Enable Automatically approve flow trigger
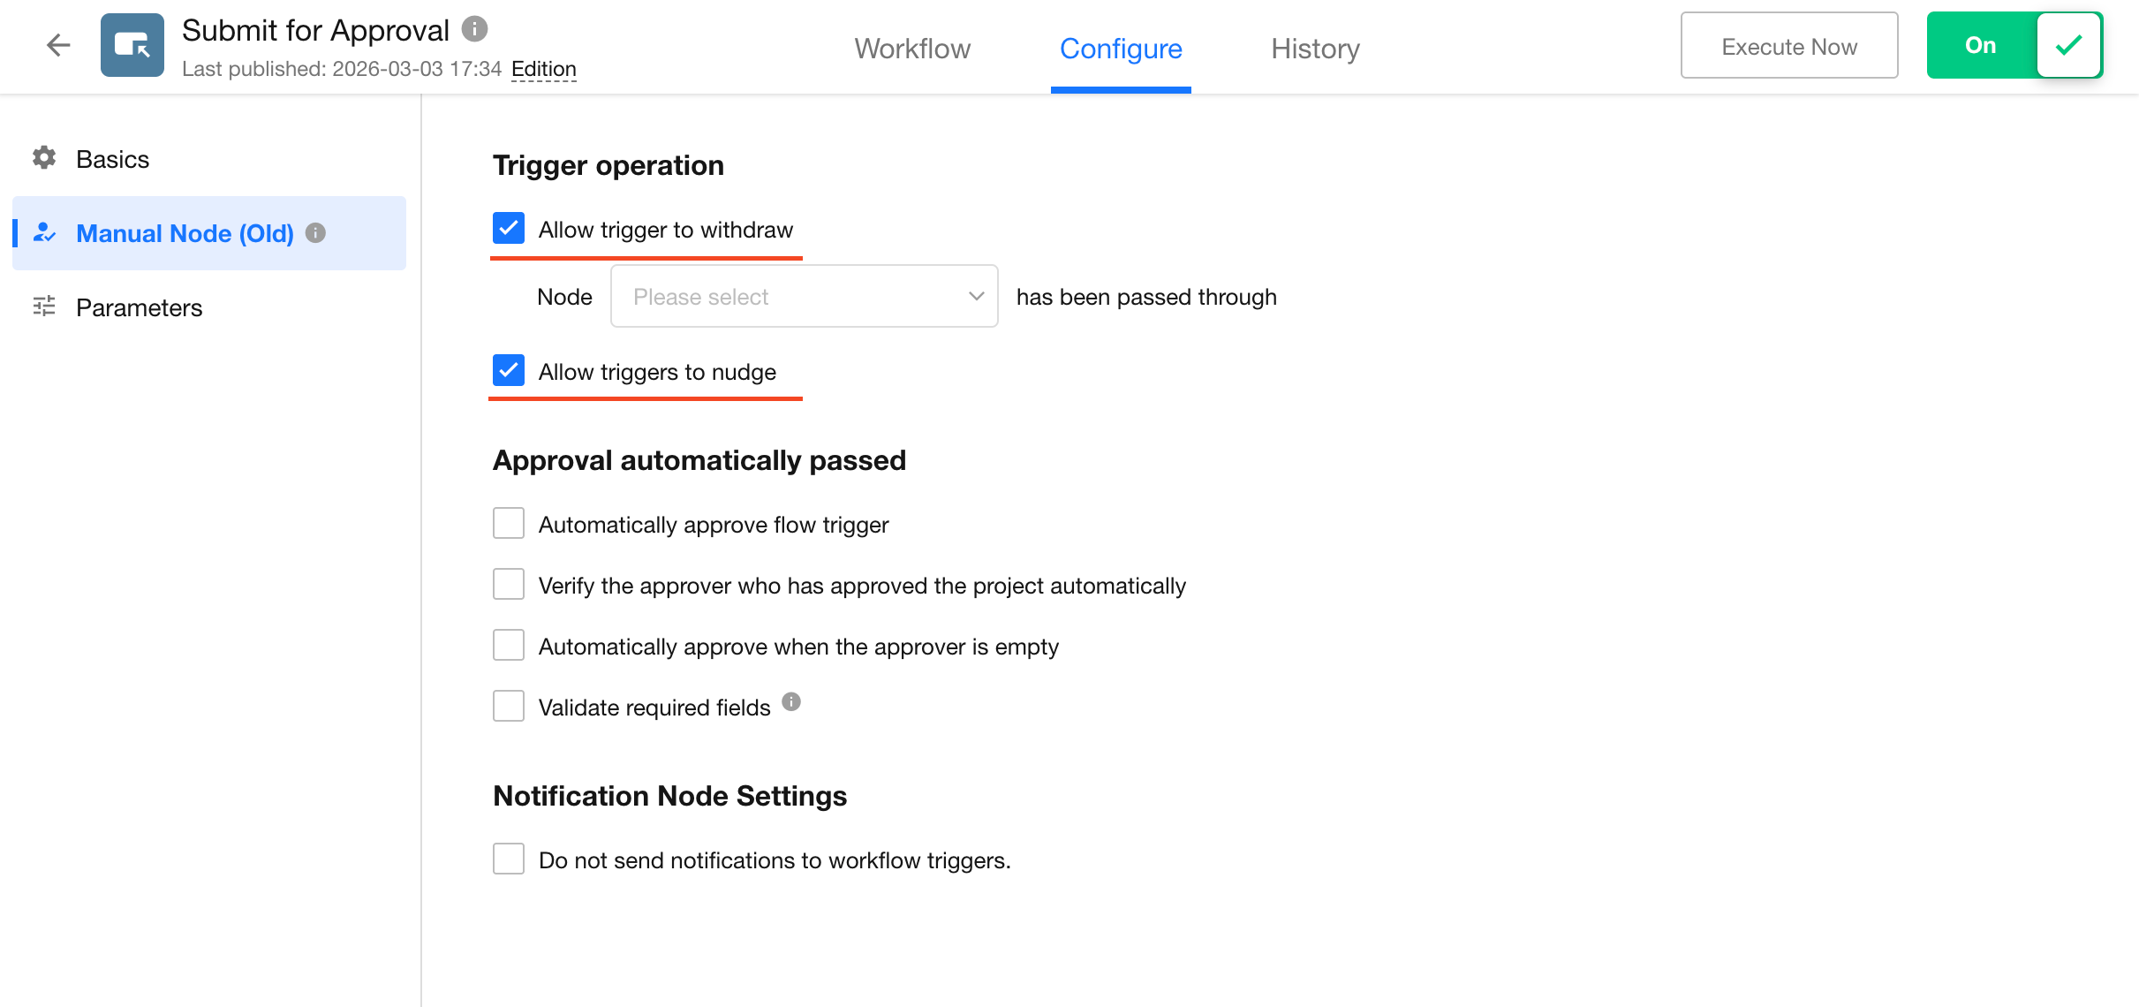2139x1007 pixels. pyautogui.click(x=509, y=523)
